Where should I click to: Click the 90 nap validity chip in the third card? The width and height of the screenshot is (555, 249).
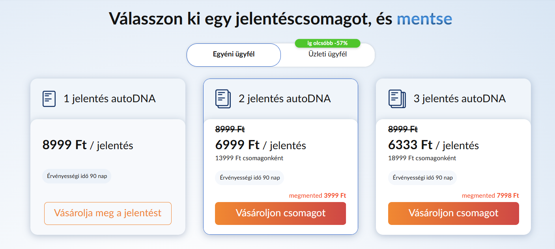coord(422,178)
